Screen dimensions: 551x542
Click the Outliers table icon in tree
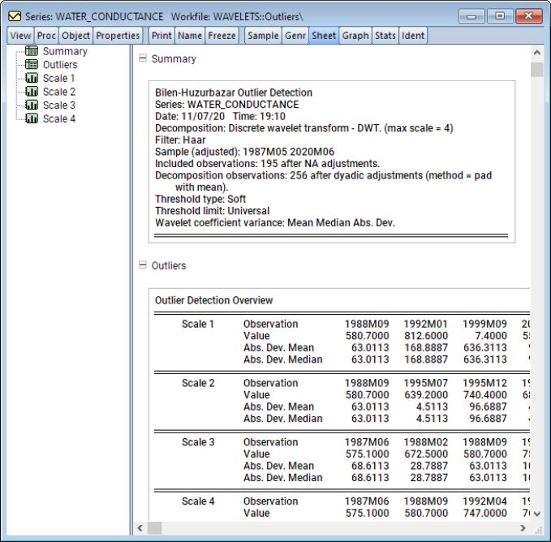[x=33, y=65]
